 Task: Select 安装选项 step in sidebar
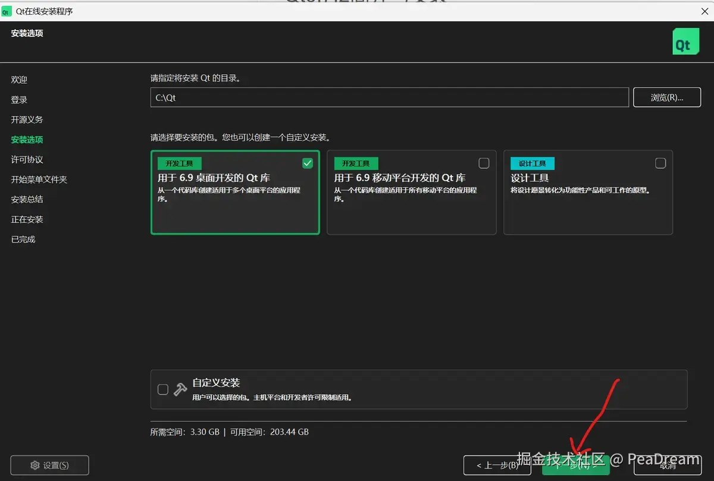[x=27, y=140]
